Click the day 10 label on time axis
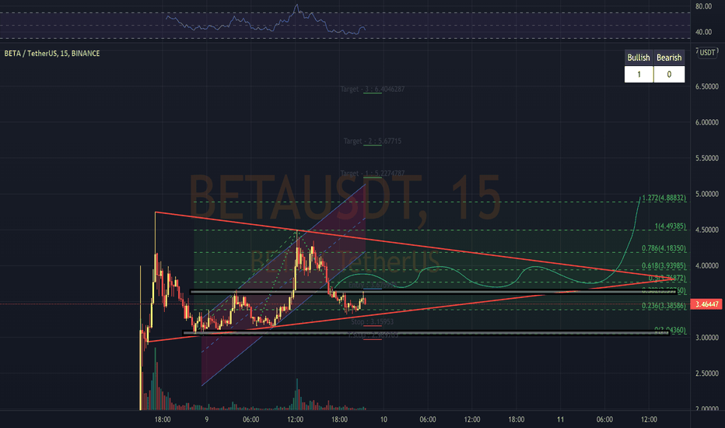 [x=384, y=419]
